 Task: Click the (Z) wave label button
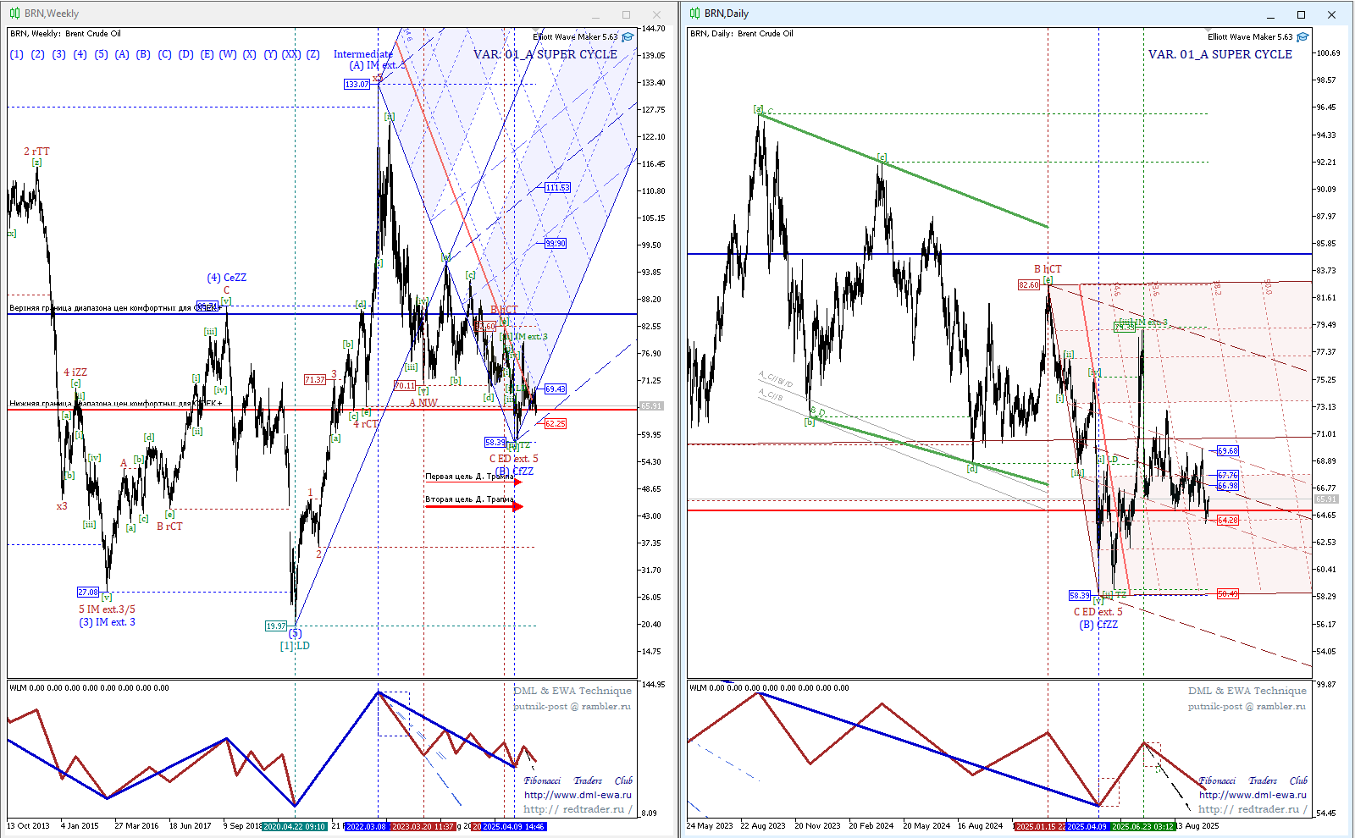[313, 54]
